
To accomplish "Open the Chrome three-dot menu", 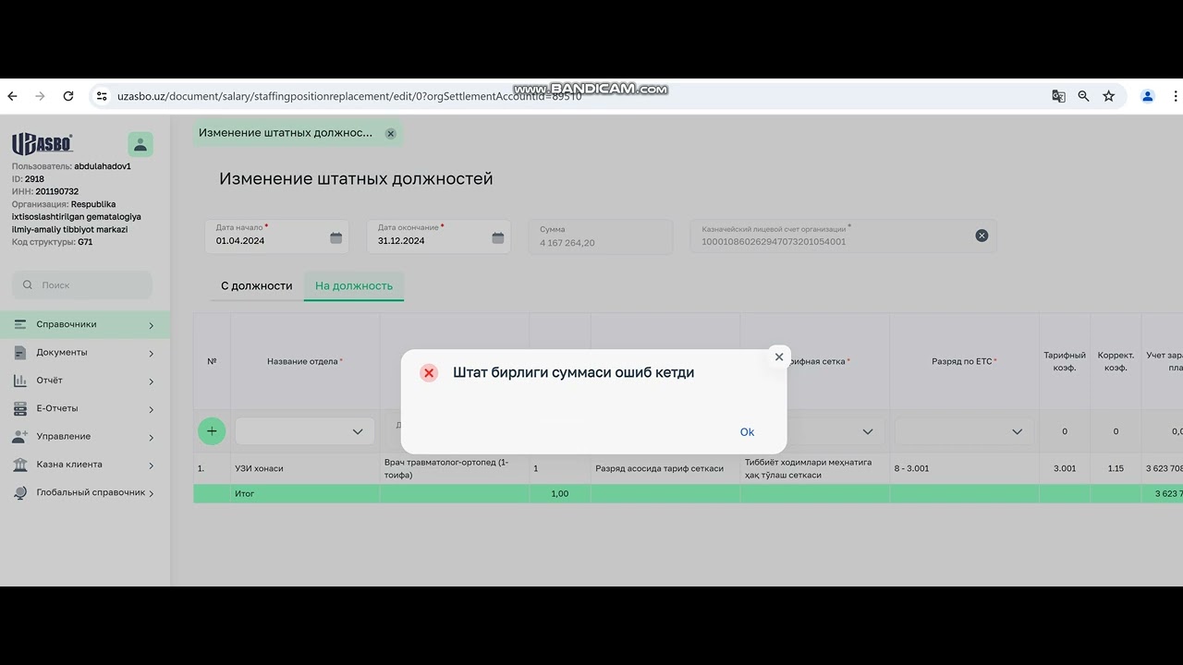I will coord(1177,96).
